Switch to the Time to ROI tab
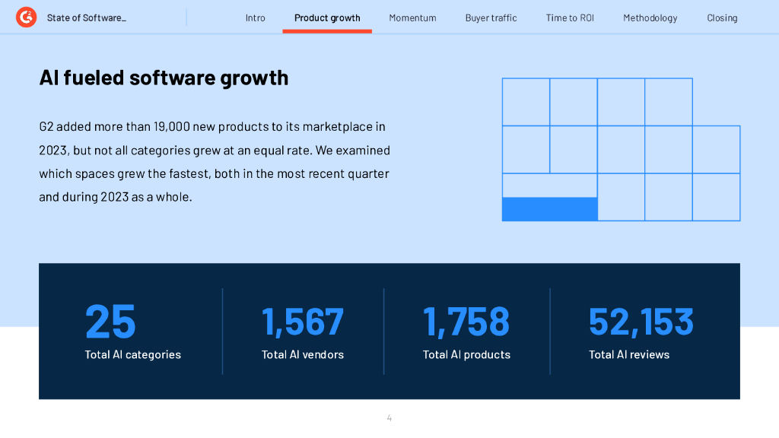The image size is (779, 438). click(570, 18)
